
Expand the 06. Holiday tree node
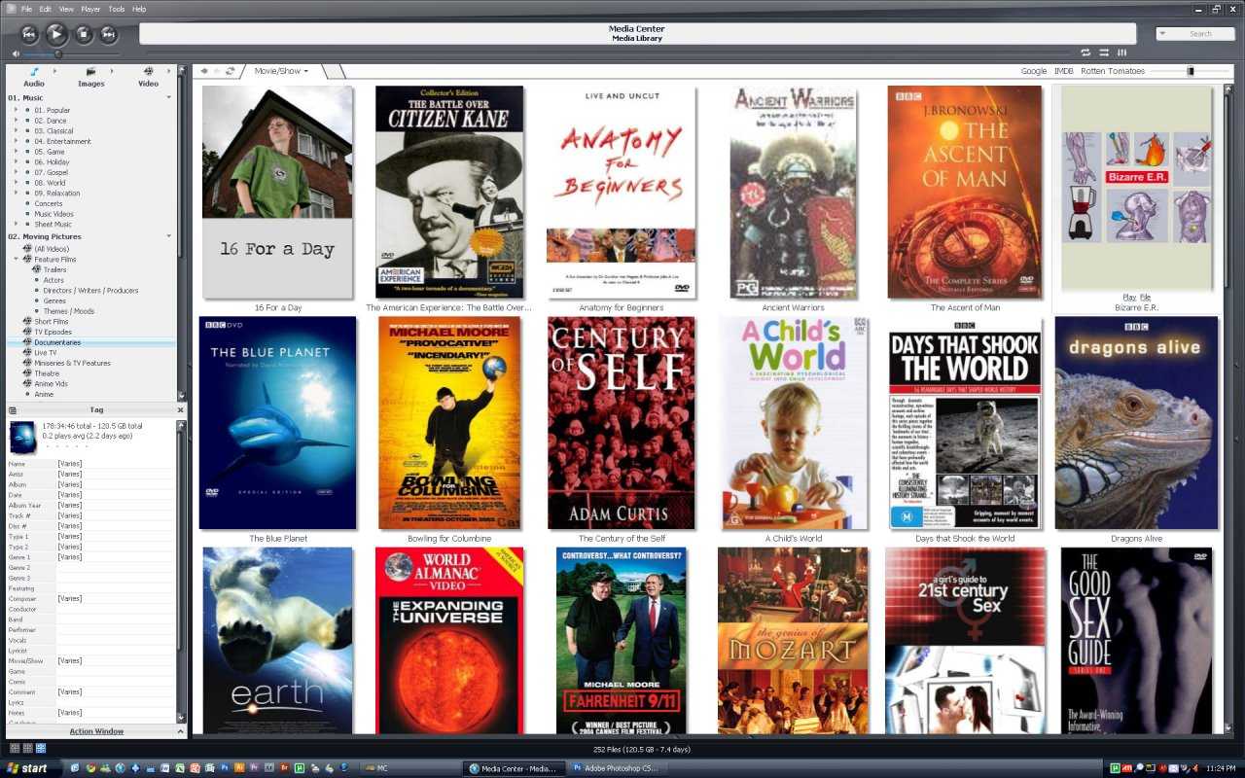point(16,161)
